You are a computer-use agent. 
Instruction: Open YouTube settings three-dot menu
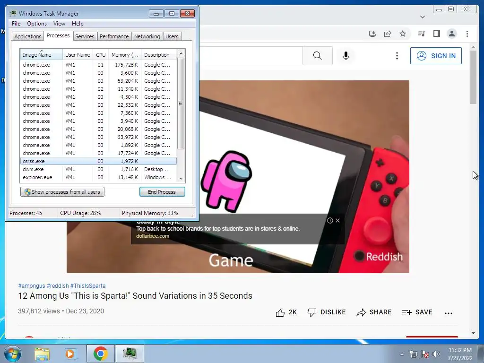(397, 56)
